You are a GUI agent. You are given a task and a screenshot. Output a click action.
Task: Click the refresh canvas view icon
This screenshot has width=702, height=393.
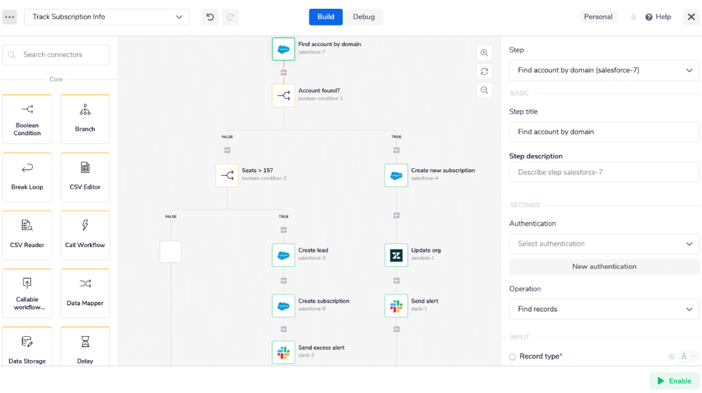click(484, 71)
